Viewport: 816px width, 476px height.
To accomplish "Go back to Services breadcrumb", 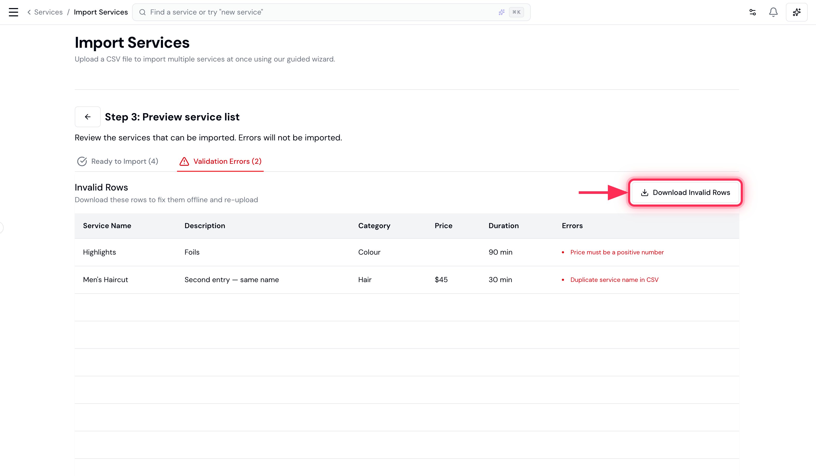I will click(45, 12).
